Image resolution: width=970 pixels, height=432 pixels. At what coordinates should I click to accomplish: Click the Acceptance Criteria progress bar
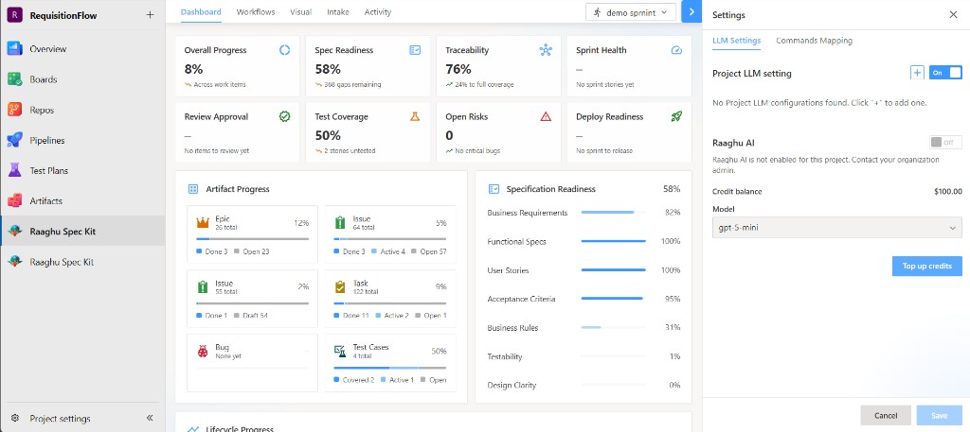[x=613, y=299]
